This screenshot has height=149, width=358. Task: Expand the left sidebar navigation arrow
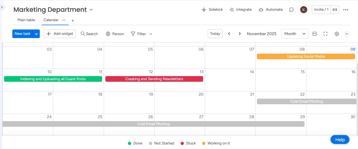coord(2,7)
